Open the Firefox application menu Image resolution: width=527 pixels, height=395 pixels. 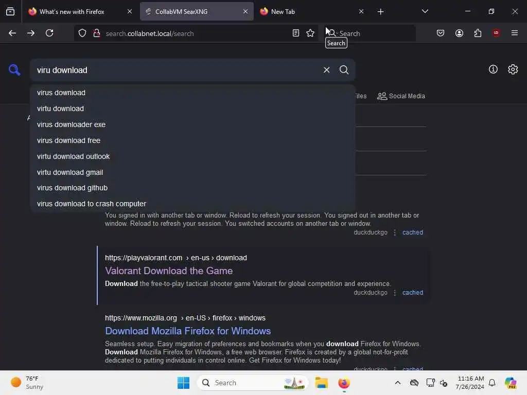pos(515,33)
